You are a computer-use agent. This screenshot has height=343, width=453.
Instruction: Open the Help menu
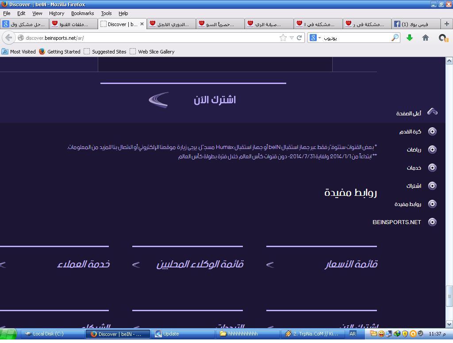tap(123, 13)
